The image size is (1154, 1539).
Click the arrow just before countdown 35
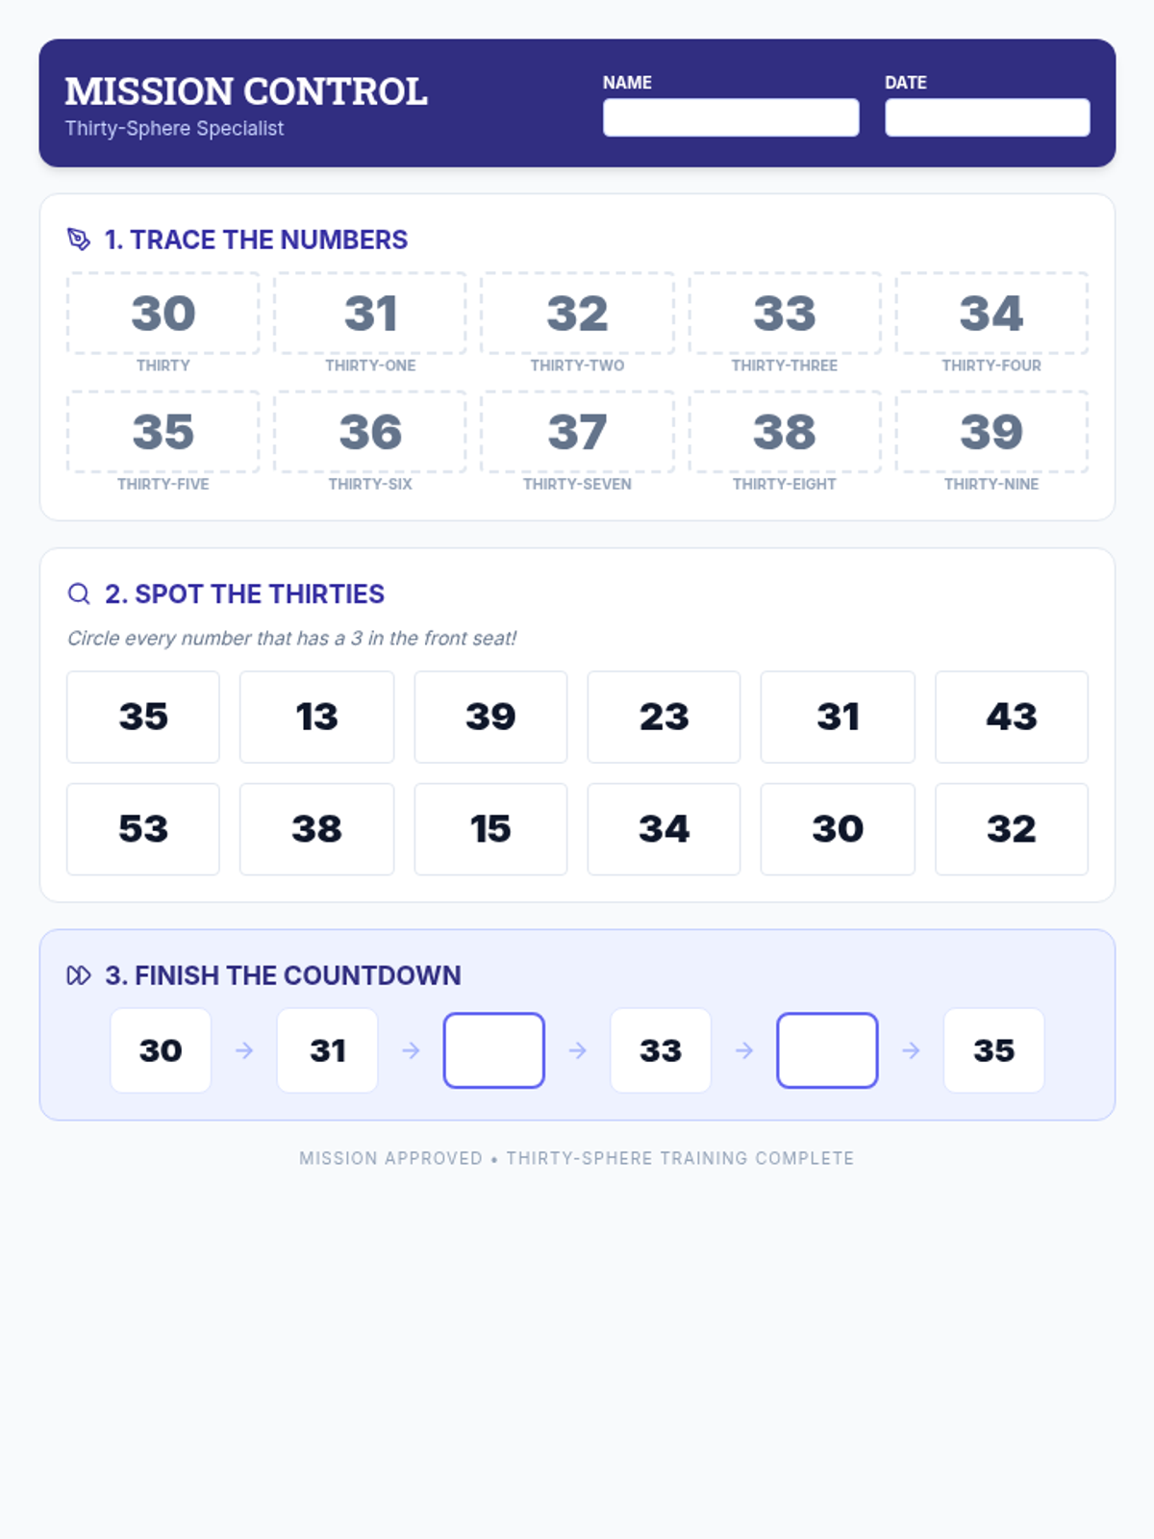pos(911,1050)
